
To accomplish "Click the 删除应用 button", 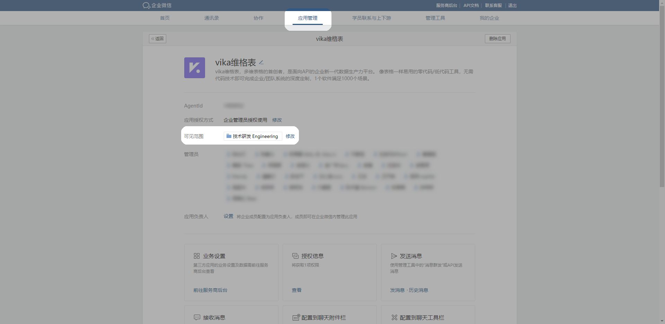I will tap(497, 39).
